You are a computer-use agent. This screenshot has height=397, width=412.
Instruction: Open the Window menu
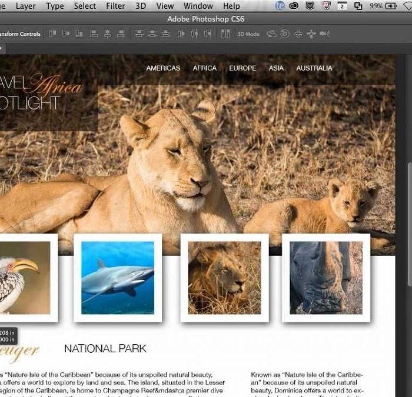point(198,6)
